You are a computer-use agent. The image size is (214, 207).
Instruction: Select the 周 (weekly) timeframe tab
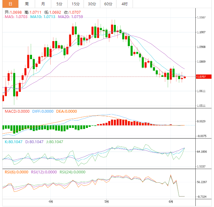[x=27, y=4]
